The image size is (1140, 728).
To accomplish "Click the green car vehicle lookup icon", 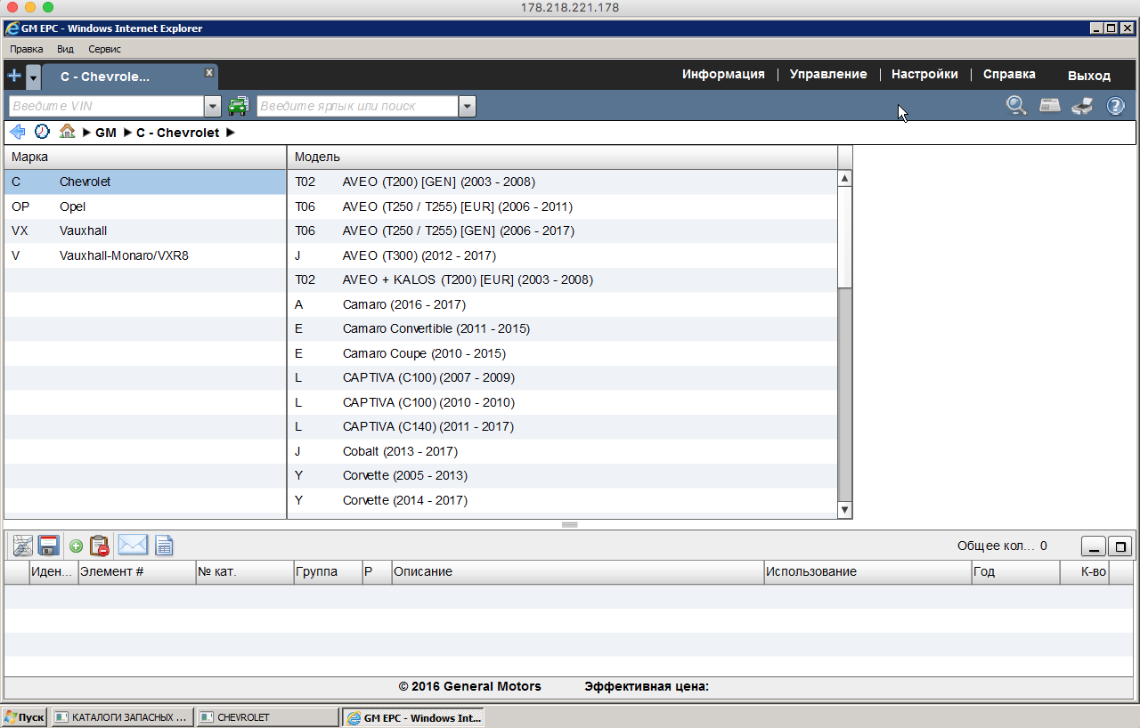I will pyautogui.click(x=238, y=107).
